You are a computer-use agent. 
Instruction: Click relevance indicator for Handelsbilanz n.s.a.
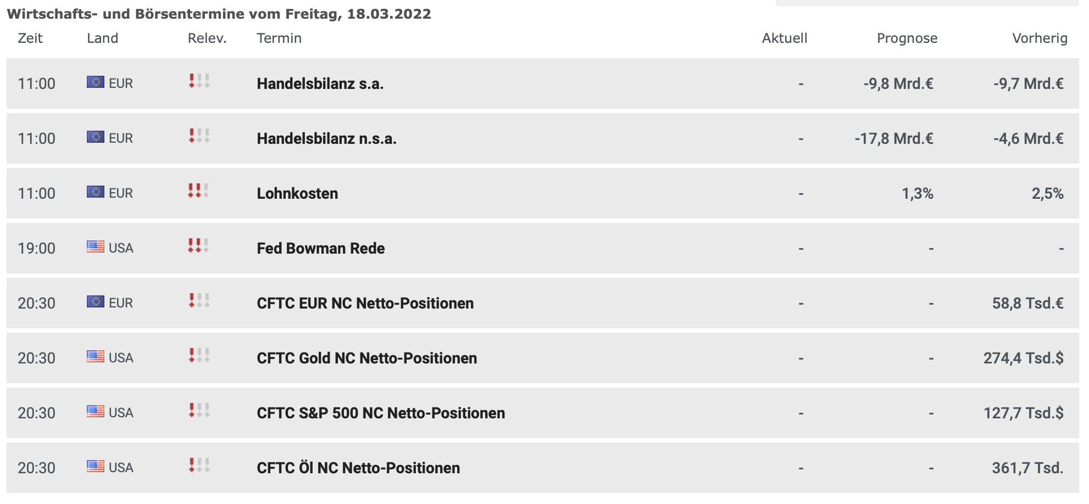point(199,136)
